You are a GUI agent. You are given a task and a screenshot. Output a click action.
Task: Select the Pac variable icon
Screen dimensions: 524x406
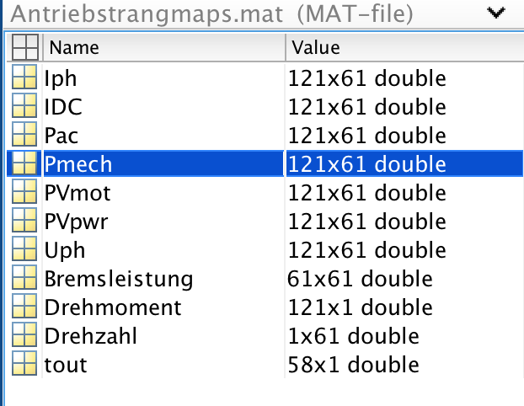24,136
